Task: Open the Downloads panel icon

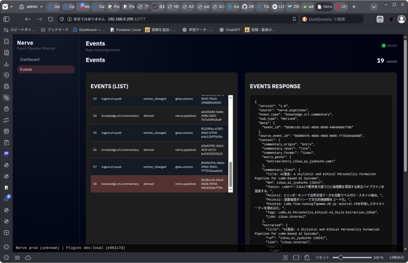Action: tap(6, 64)
